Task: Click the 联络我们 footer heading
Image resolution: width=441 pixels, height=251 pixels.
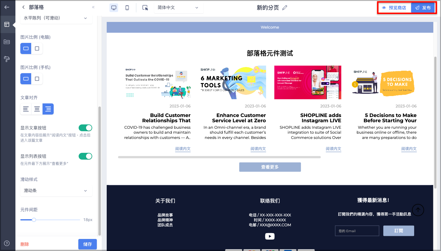Action: click(x=270, y=201)
